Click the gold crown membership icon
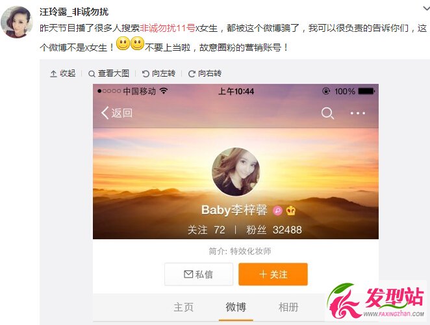The image size is (430, 325). (x=291, y=211)
